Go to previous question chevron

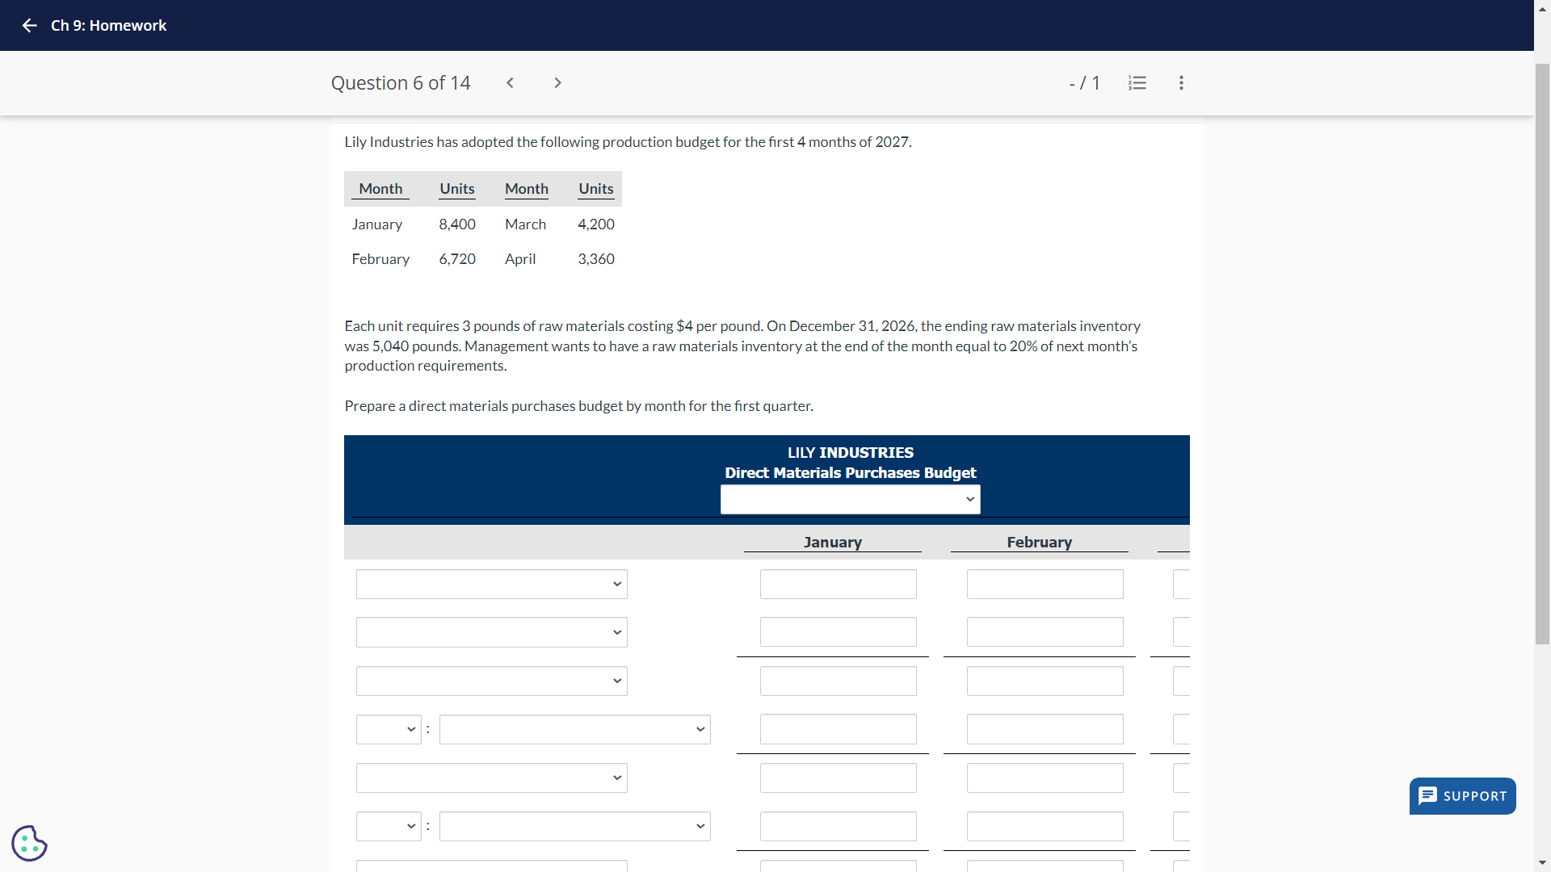[x=510, y=83]
